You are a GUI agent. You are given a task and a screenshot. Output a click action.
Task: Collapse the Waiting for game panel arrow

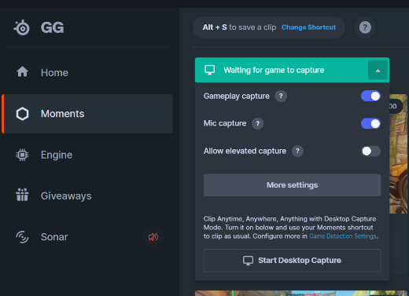(378, 70)
